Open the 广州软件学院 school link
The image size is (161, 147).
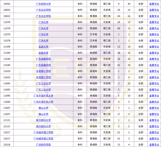point(43,145)
